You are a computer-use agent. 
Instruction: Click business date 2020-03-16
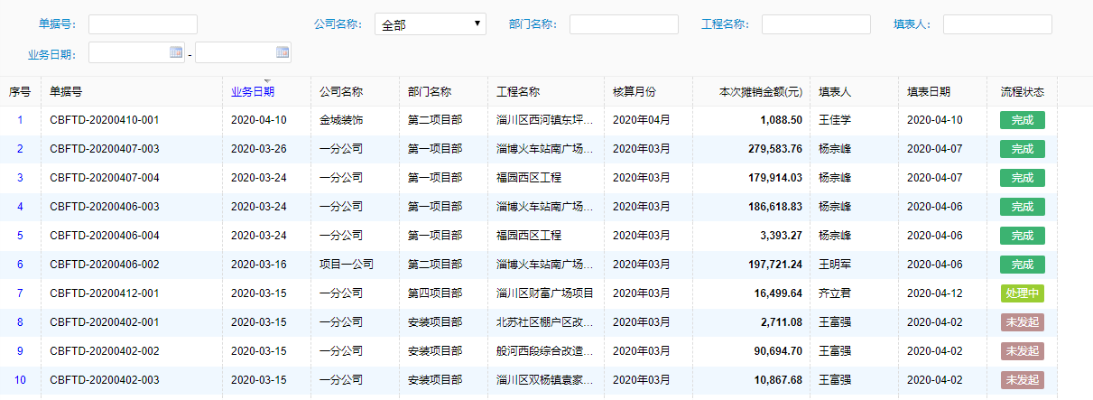pos(259,265)
